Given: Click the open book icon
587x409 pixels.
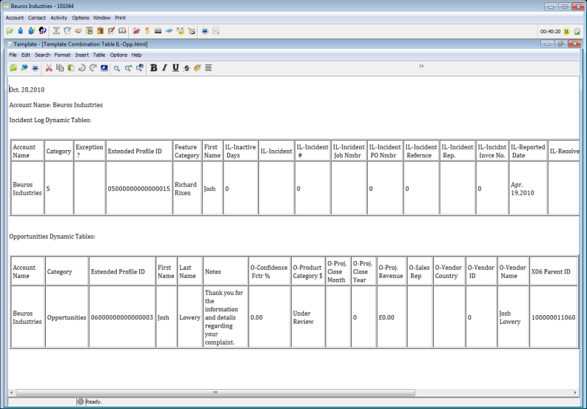Looking at the screenshot, I should coord(122,31).
